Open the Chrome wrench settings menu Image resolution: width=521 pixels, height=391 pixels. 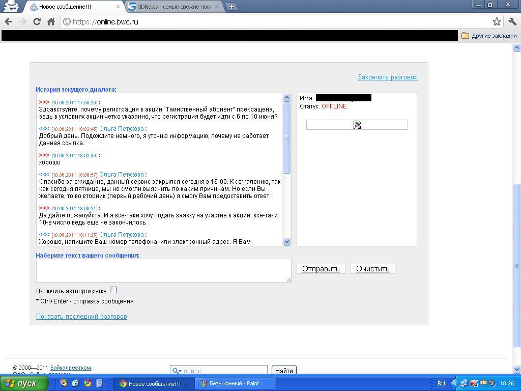pos(512,21)
